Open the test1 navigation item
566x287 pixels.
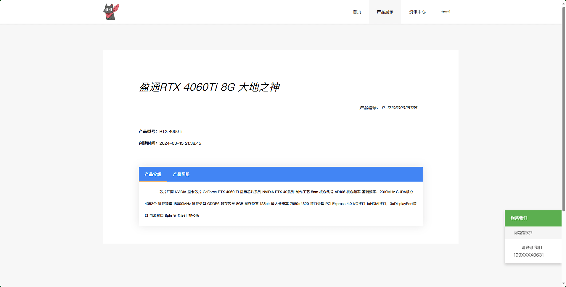446,12
